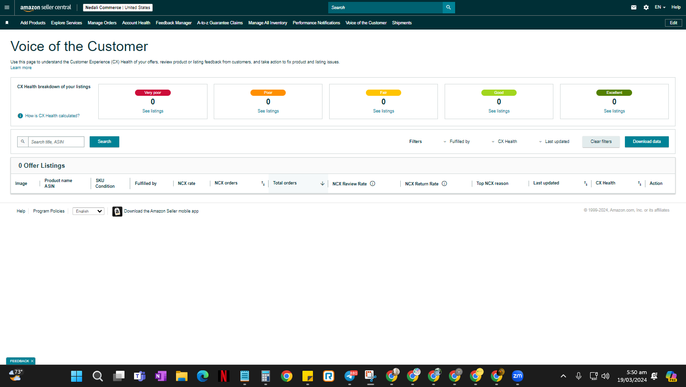The image size is (686, 387).
Task: Click Download data
Action: [x=647, y=142]
